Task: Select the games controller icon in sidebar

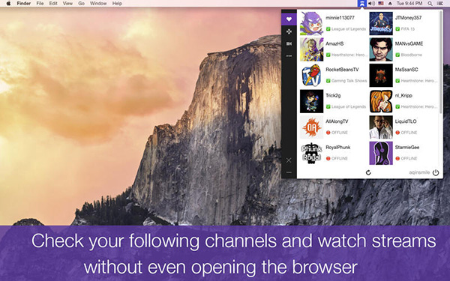Action: coord(289,31)
